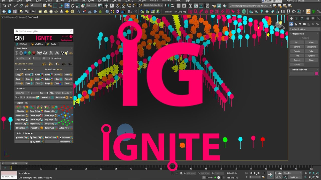Click the Play Animation button

(255, 173)
